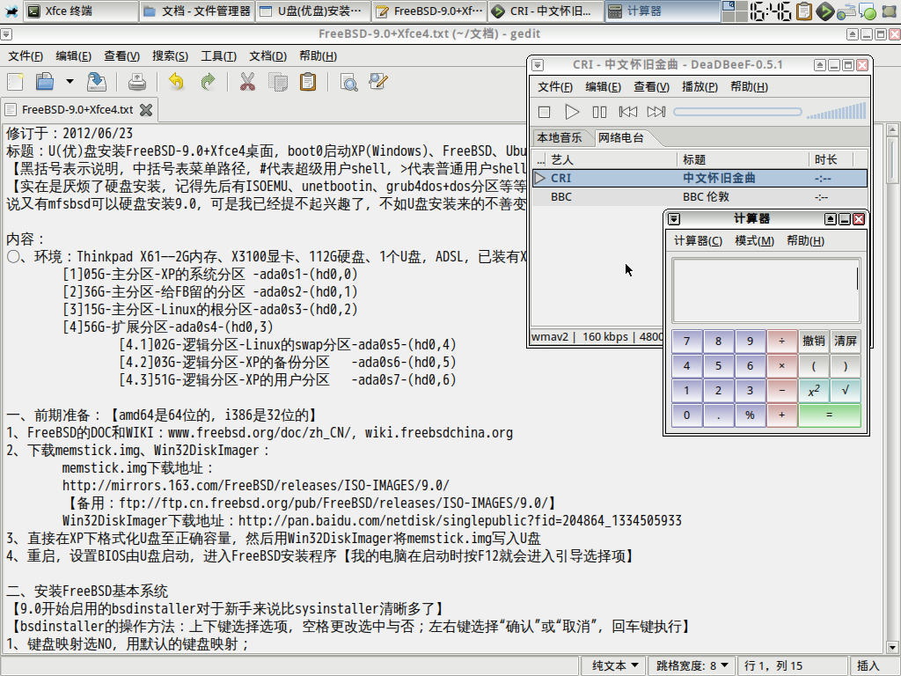Open Find with the magnifier icon

coord(348,83)
